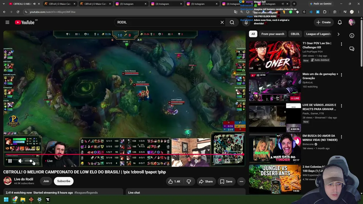Select the From your search chip
This screenshot has width=363, height=204.
(273, 34)
